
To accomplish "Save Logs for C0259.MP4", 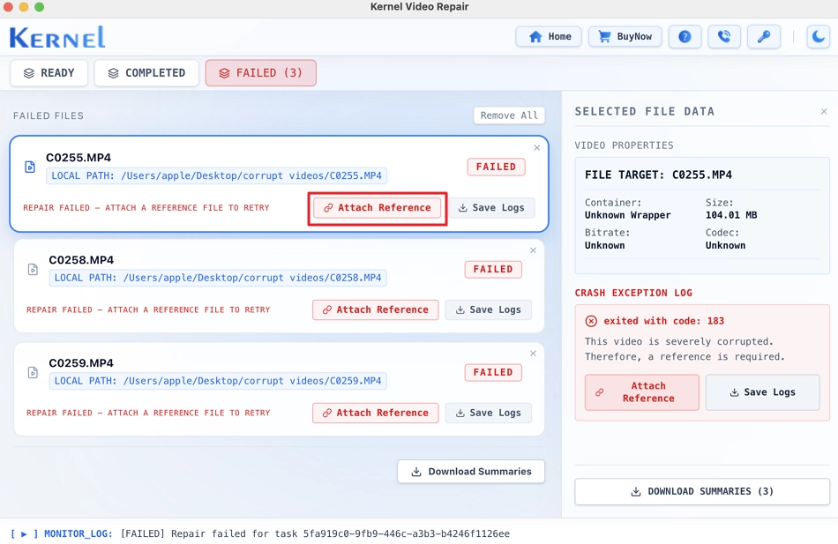I will coord(488,414).
